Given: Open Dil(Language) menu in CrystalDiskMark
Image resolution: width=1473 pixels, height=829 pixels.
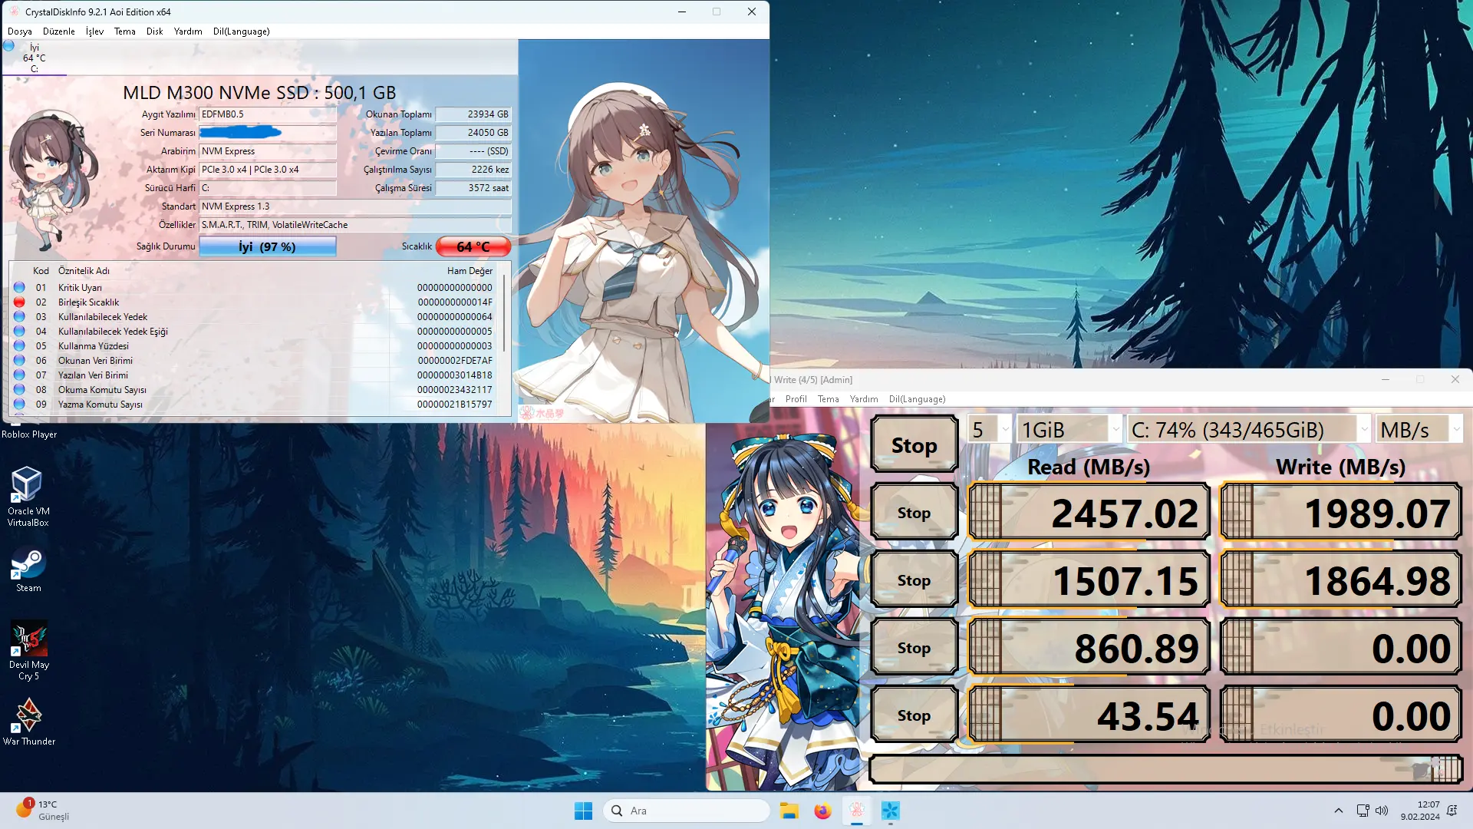Looking at the screenshot, I should [x=918, y=399].
